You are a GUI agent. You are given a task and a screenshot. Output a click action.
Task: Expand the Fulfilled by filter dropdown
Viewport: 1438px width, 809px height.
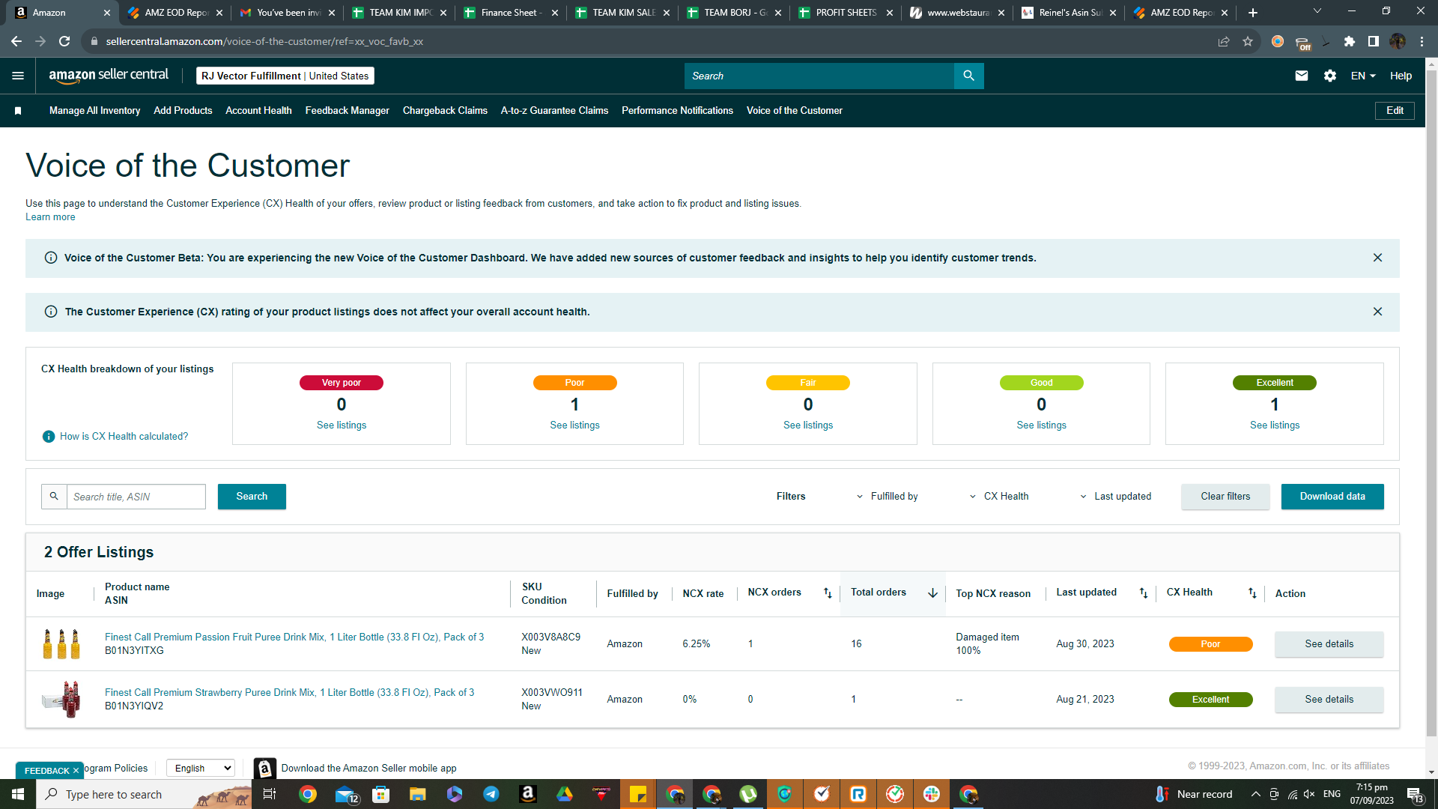888,497
